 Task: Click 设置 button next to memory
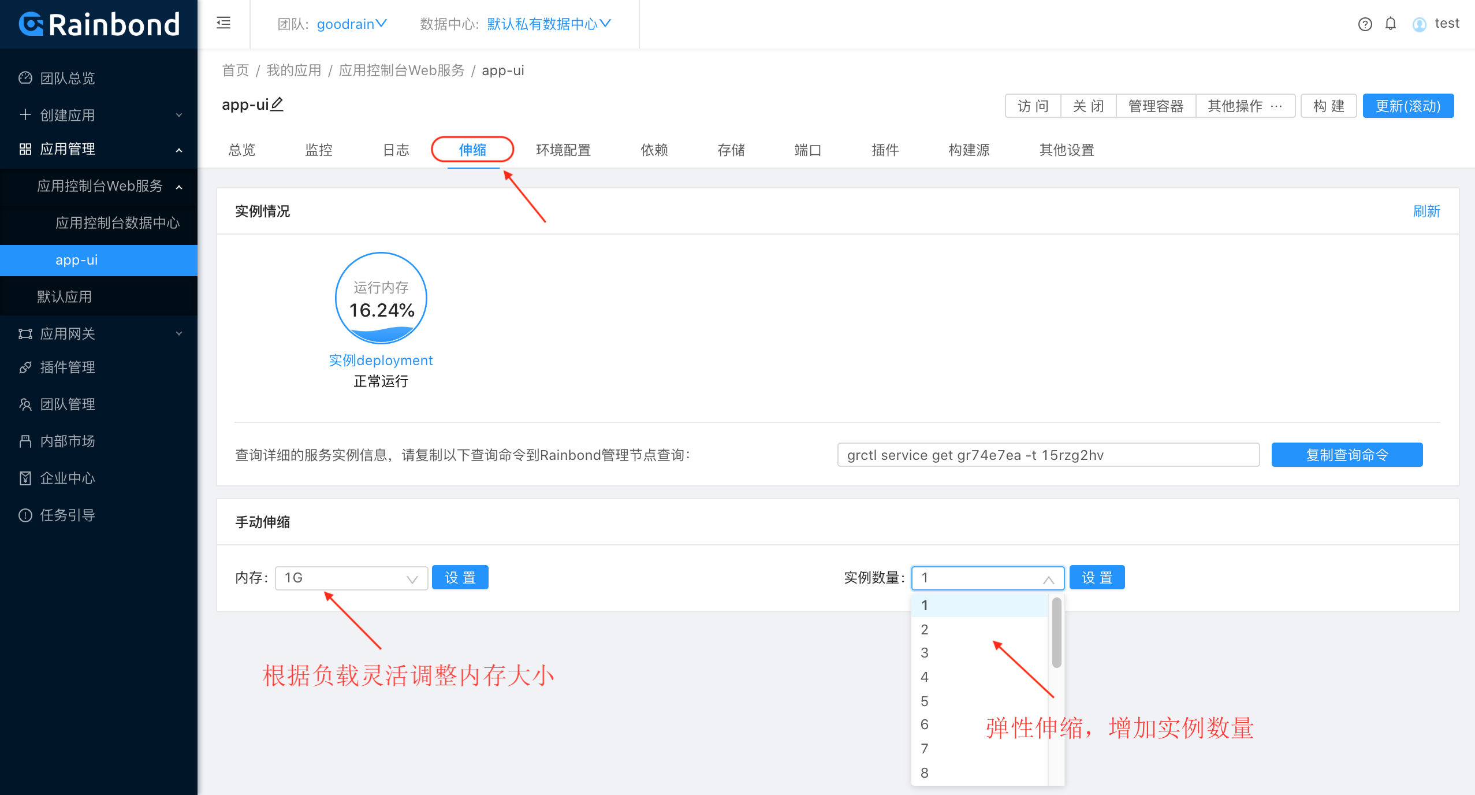460,578
